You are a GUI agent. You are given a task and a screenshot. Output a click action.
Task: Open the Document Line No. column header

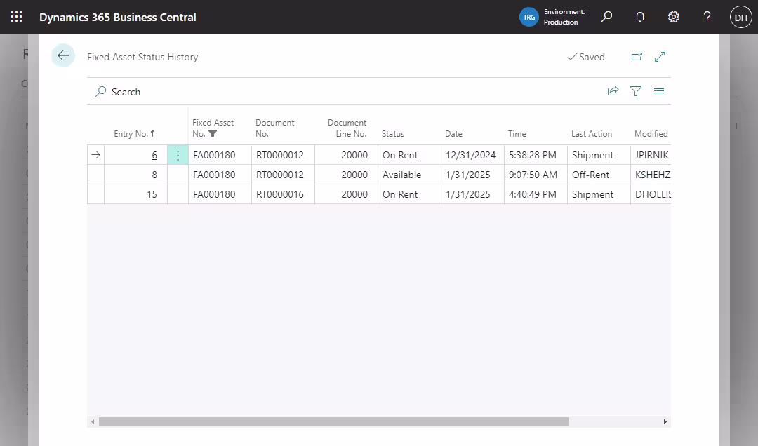tap(347, 128)
